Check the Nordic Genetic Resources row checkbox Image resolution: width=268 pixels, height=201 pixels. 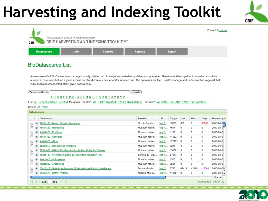tap(32, 123)
